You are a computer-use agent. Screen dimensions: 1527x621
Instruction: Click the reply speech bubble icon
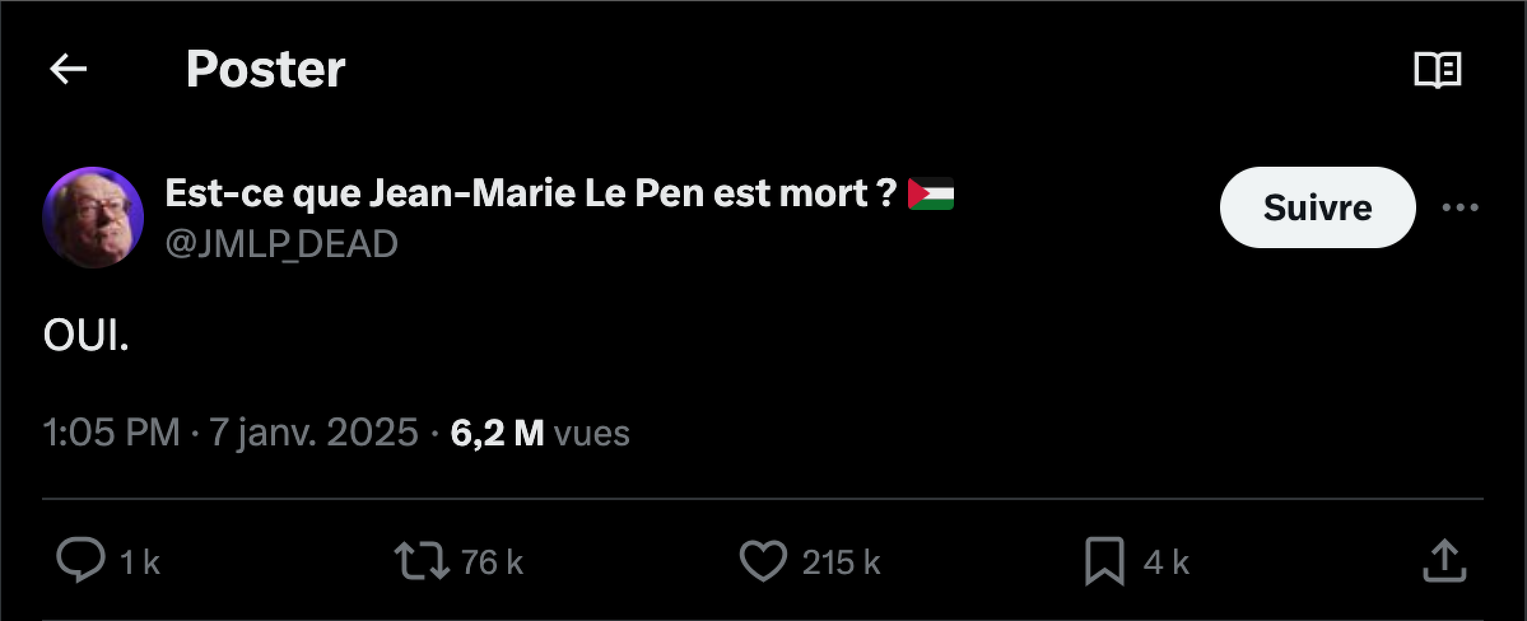tap(81, 561)
